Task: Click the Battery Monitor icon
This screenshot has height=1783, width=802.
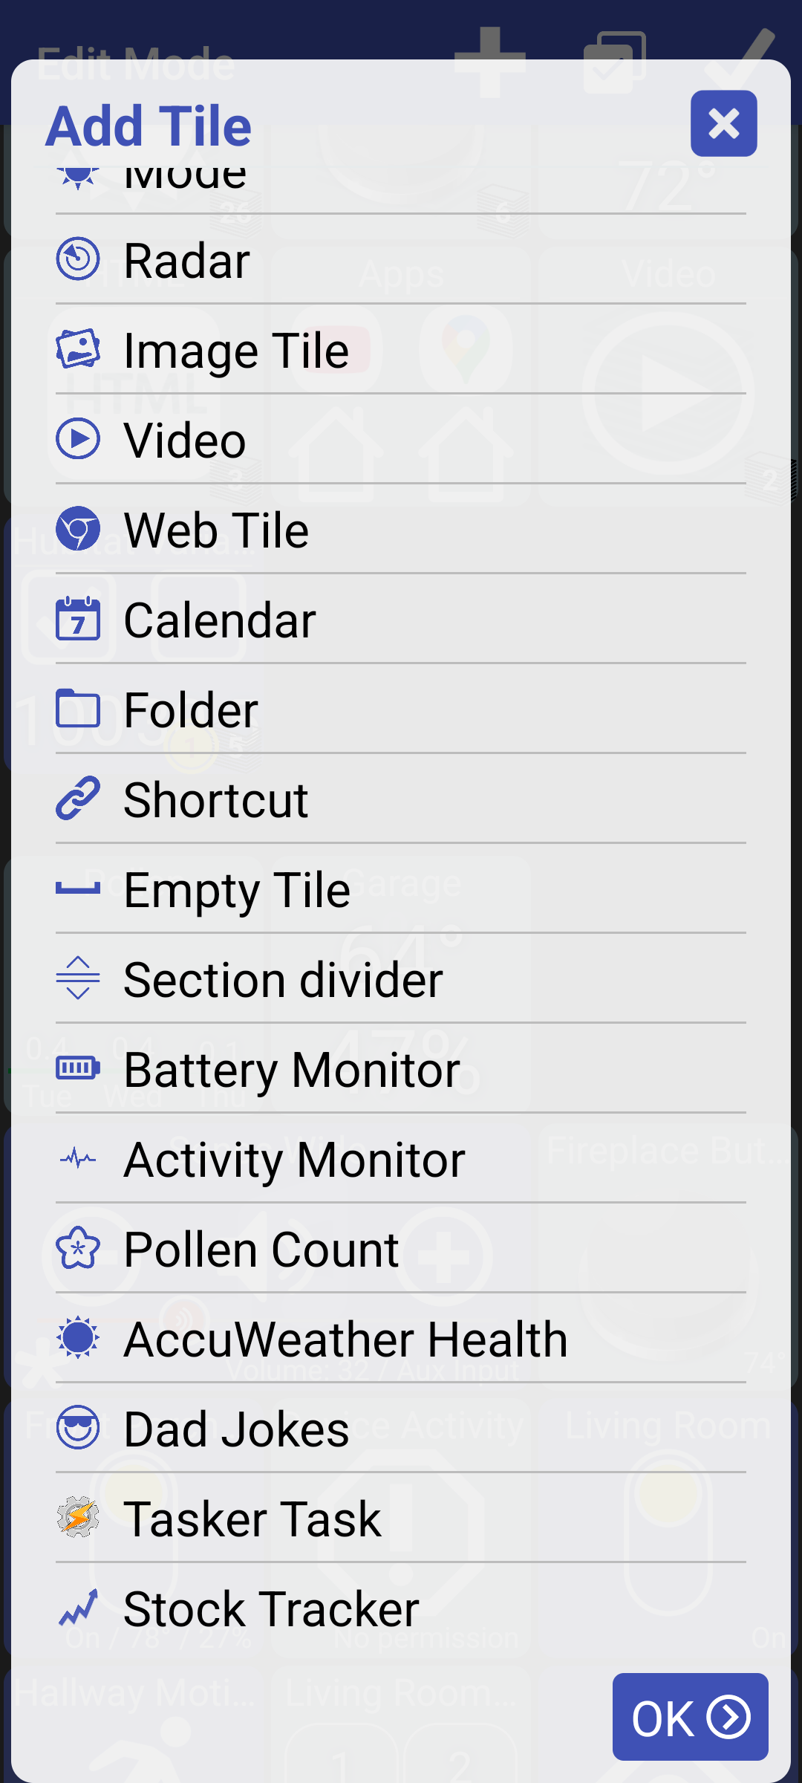Action: point(78,1068)
